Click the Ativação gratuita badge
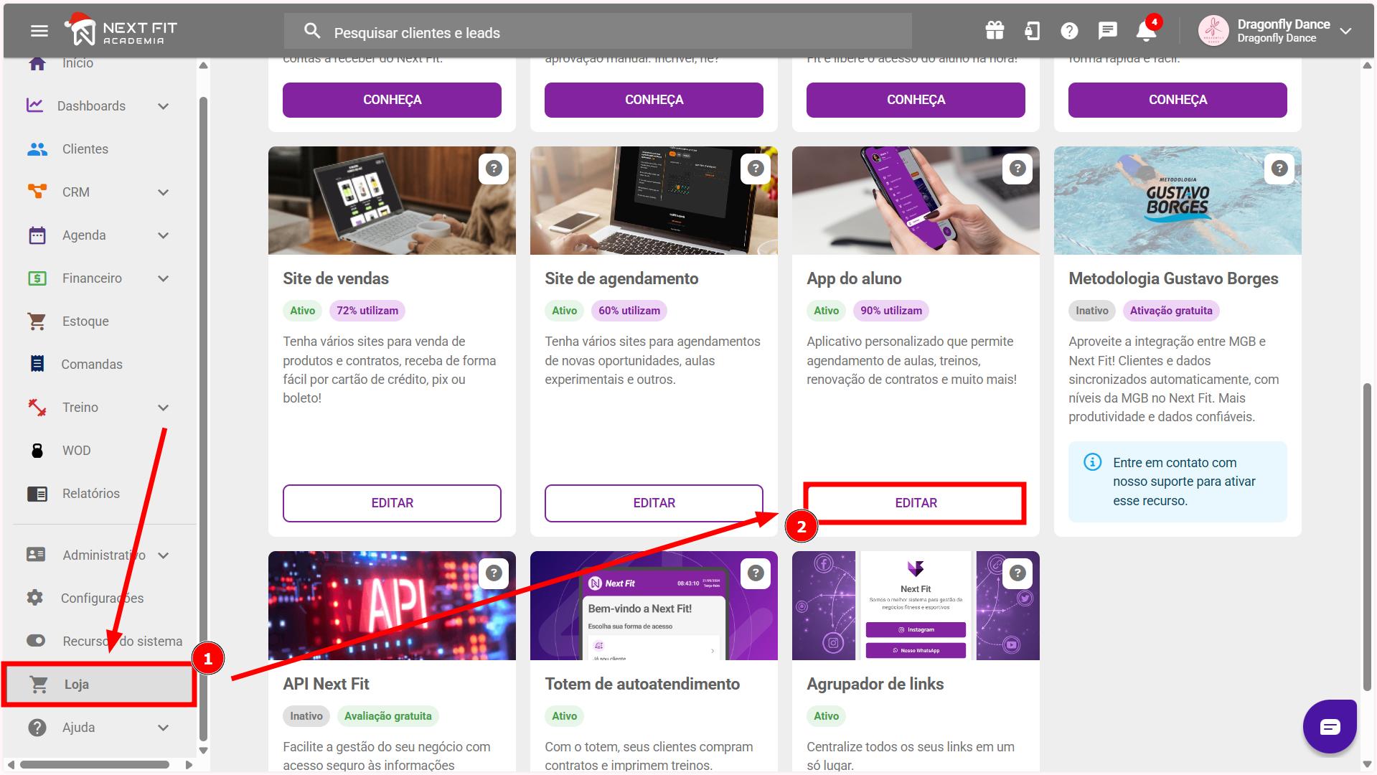Image resolution: width=1377 pixels, height=775 pixels. [x=1171, y=311]
